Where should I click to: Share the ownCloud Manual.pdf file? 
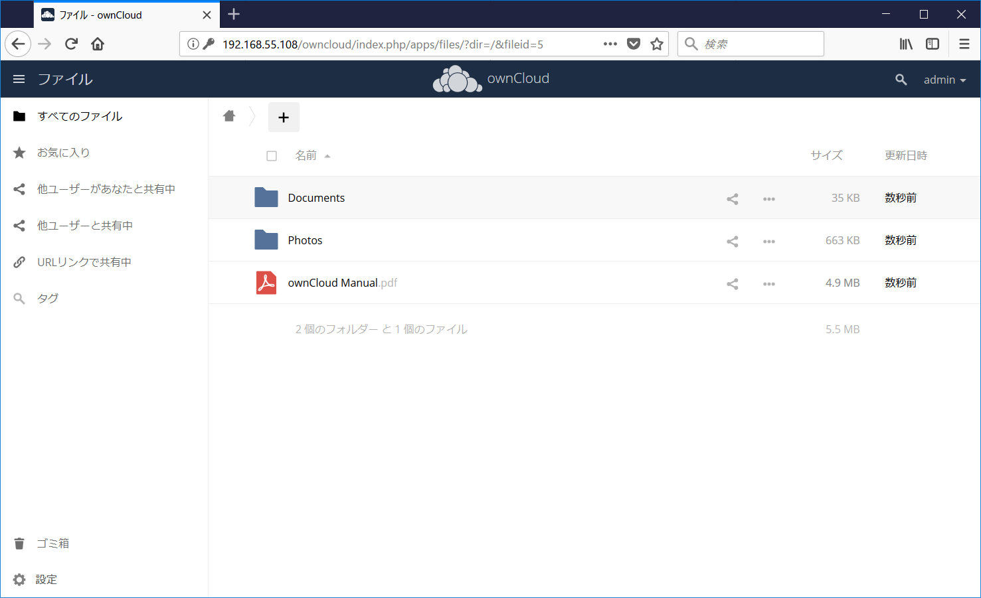(x=732, y=283)
